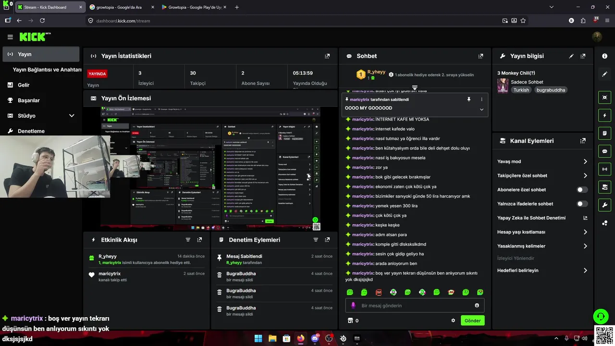Screen dimensions: 615x346
Task: Open the Denetleme sidebar page
Action: (41, 131)
